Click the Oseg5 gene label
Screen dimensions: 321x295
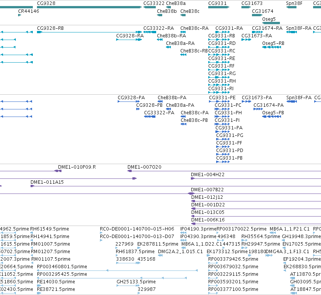pyautogui.click(x=269, y=19)
